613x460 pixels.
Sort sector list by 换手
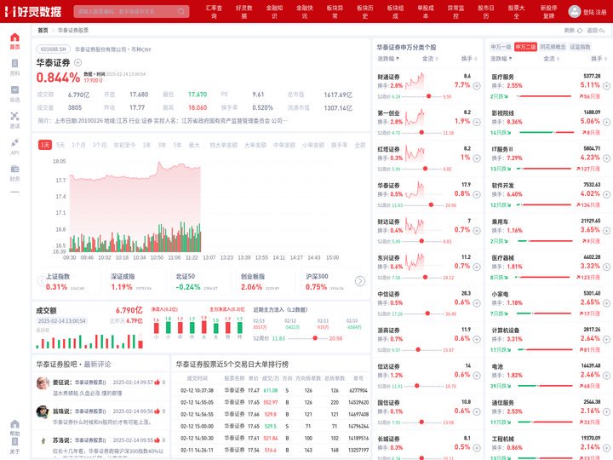pyautogui.click(x=599, y=59)
